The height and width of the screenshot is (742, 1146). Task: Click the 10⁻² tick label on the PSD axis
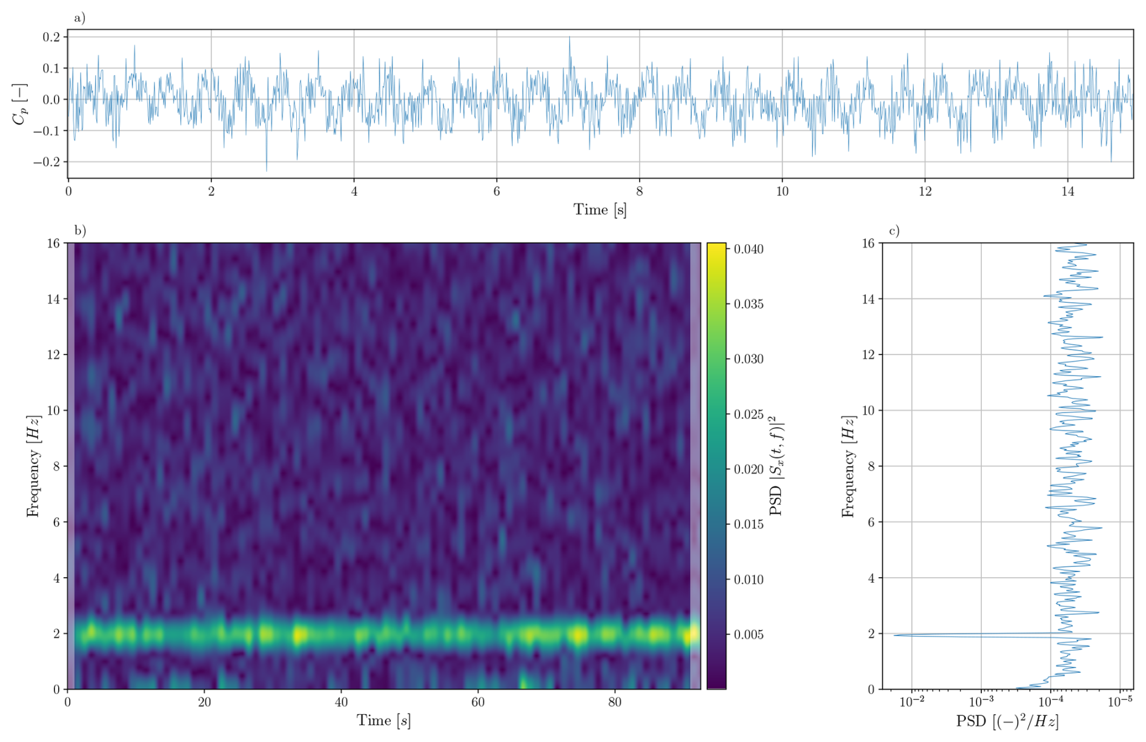tap(912, 702)
